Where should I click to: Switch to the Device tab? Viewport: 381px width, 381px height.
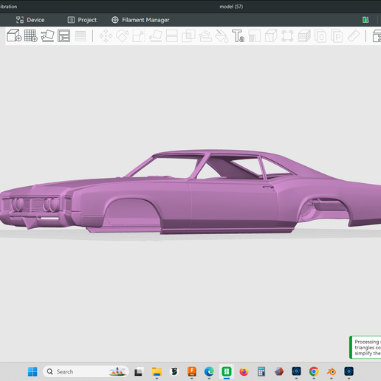30,20
